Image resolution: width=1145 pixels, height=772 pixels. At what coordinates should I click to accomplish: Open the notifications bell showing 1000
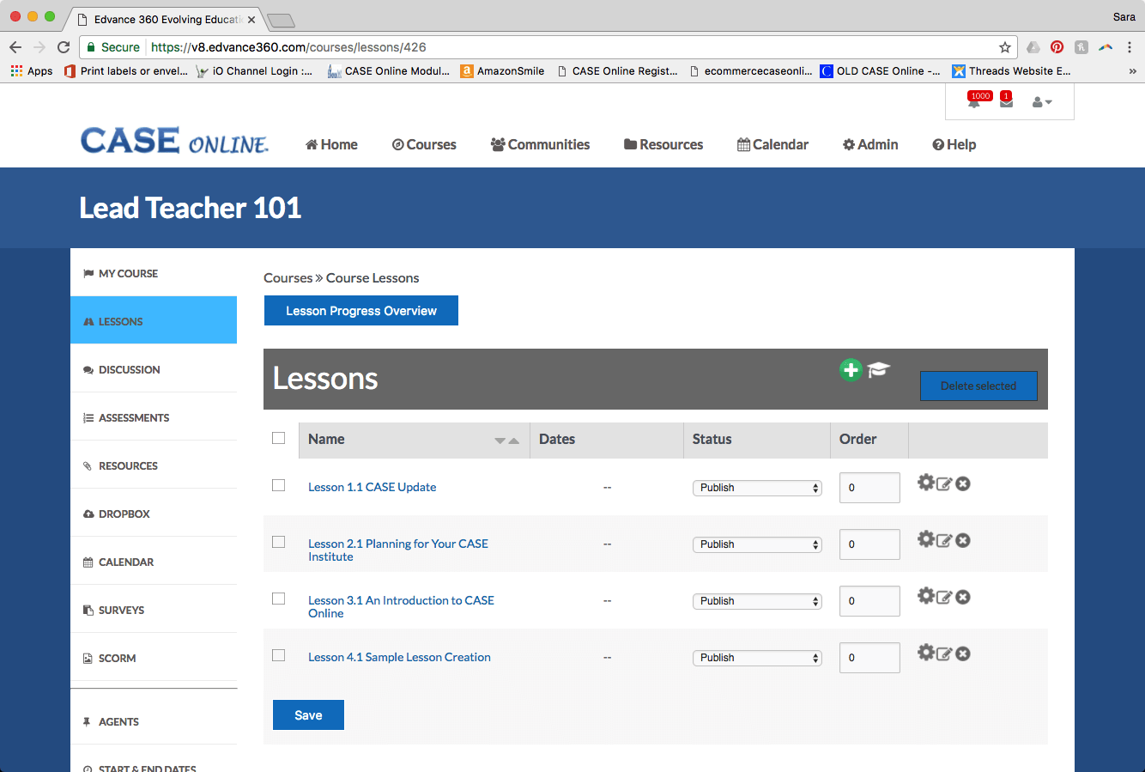pyautogui.click(x=974, y=102)
